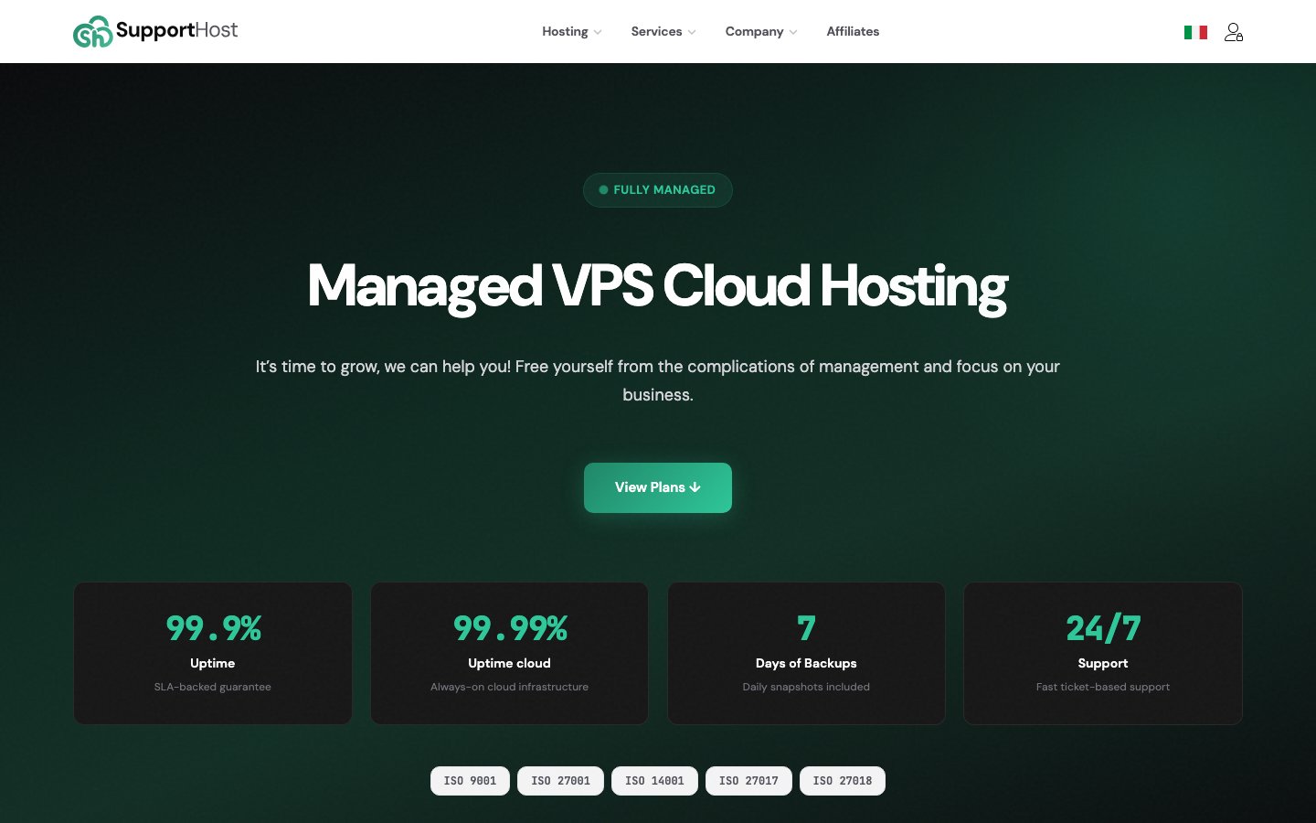Switch language via the Italian flag icon

coord(1195,32)
